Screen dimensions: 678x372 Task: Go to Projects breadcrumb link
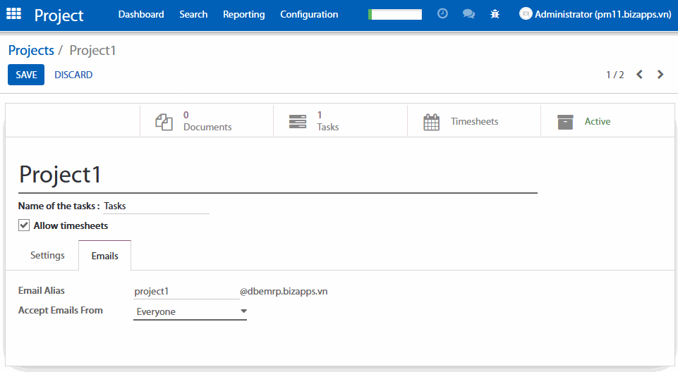[x=31, y=50]
